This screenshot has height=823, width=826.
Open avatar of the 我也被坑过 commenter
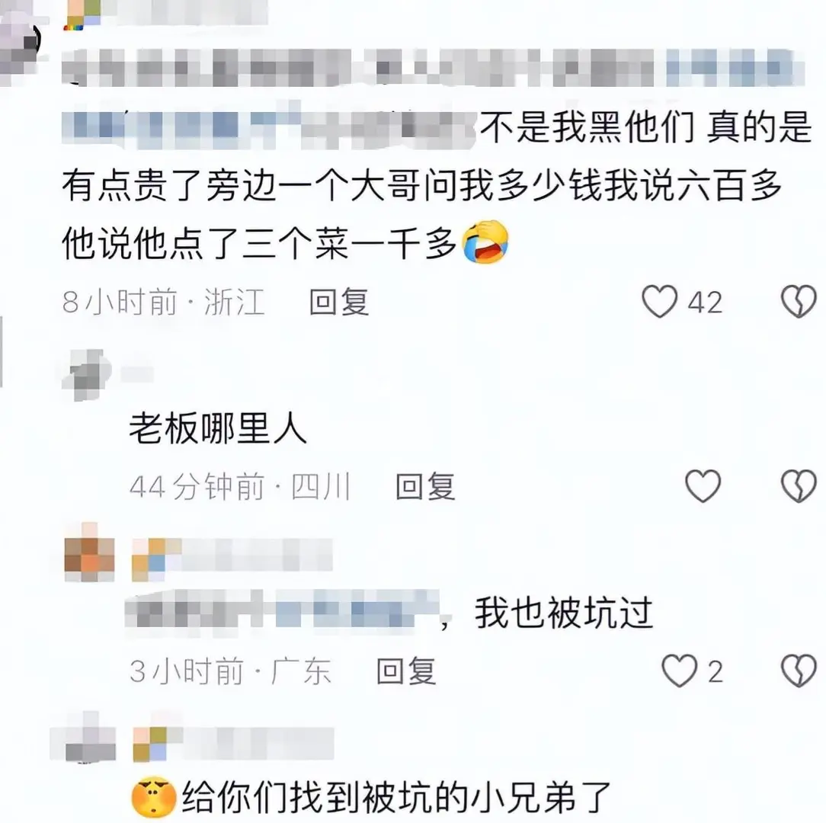[x=90, y=553]
